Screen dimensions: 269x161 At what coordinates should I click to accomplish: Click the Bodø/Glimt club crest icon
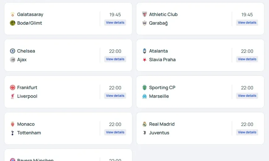pos(13,23)
